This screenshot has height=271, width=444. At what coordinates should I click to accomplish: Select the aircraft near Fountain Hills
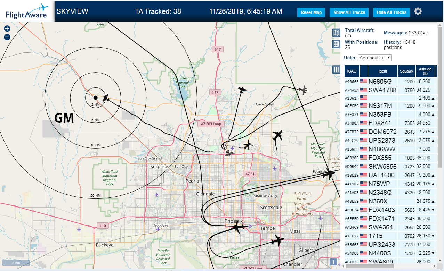point(329,173)
